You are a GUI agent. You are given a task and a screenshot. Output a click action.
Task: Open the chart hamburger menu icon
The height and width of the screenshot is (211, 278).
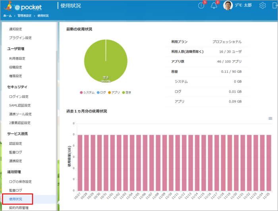click(x=270, y=118)
